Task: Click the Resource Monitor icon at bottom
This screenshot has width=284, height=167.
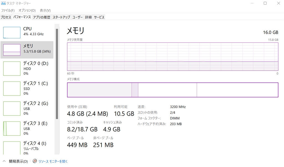Action: pyautogui.click(x=35, y=161)
